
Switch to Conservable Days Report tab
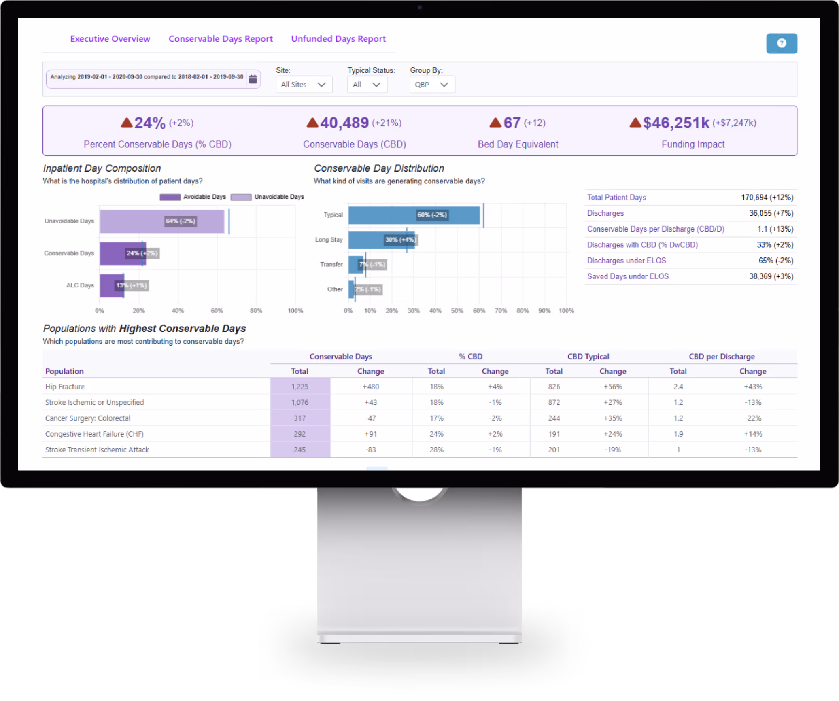tap(221, 39)
